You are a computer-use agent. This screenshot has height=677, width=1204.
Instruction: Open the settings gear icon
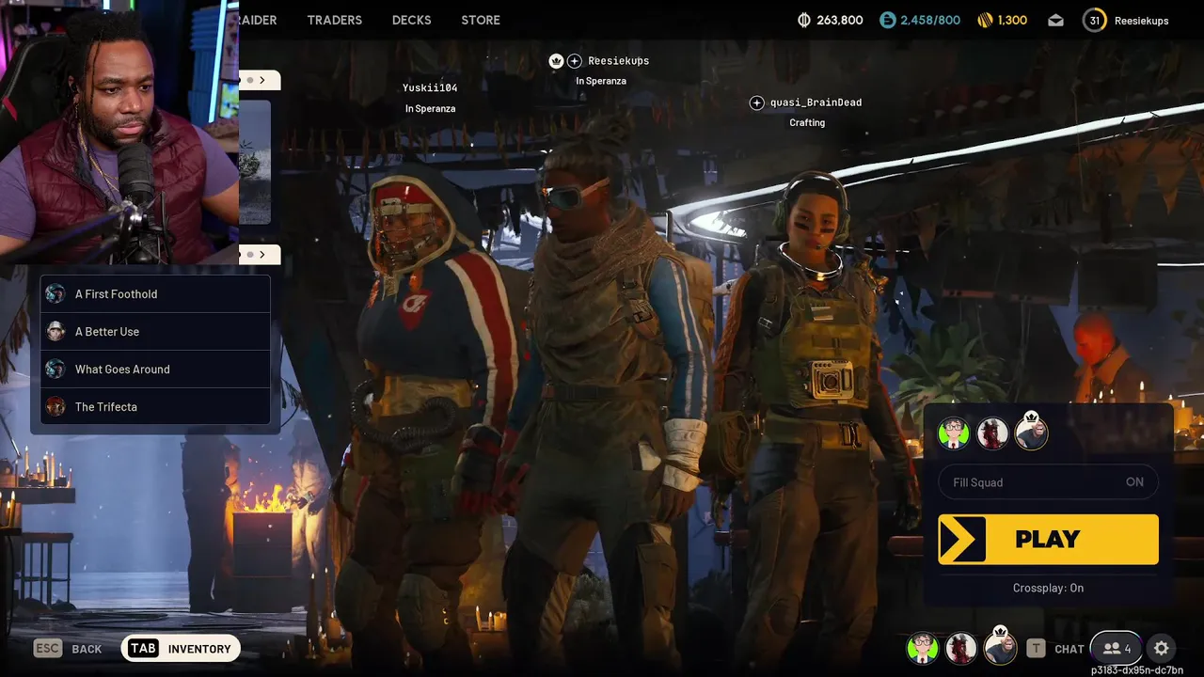point(1162,648)
